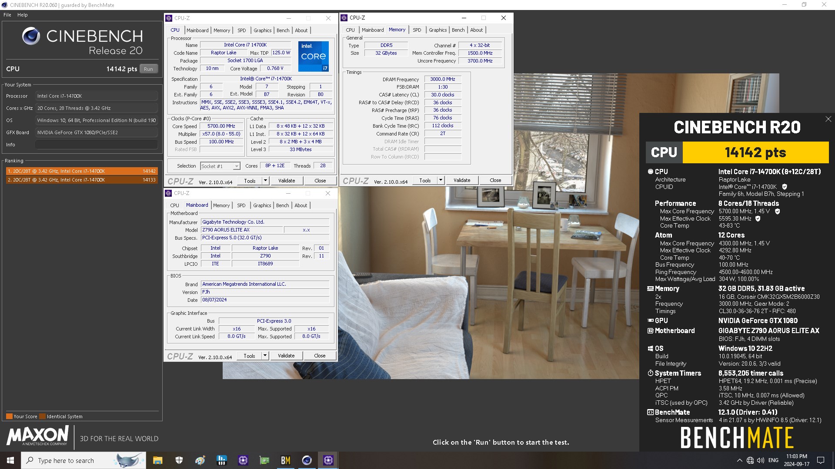Click the CPU chip icon in BenchMate panel

click(x=650, y=172)
